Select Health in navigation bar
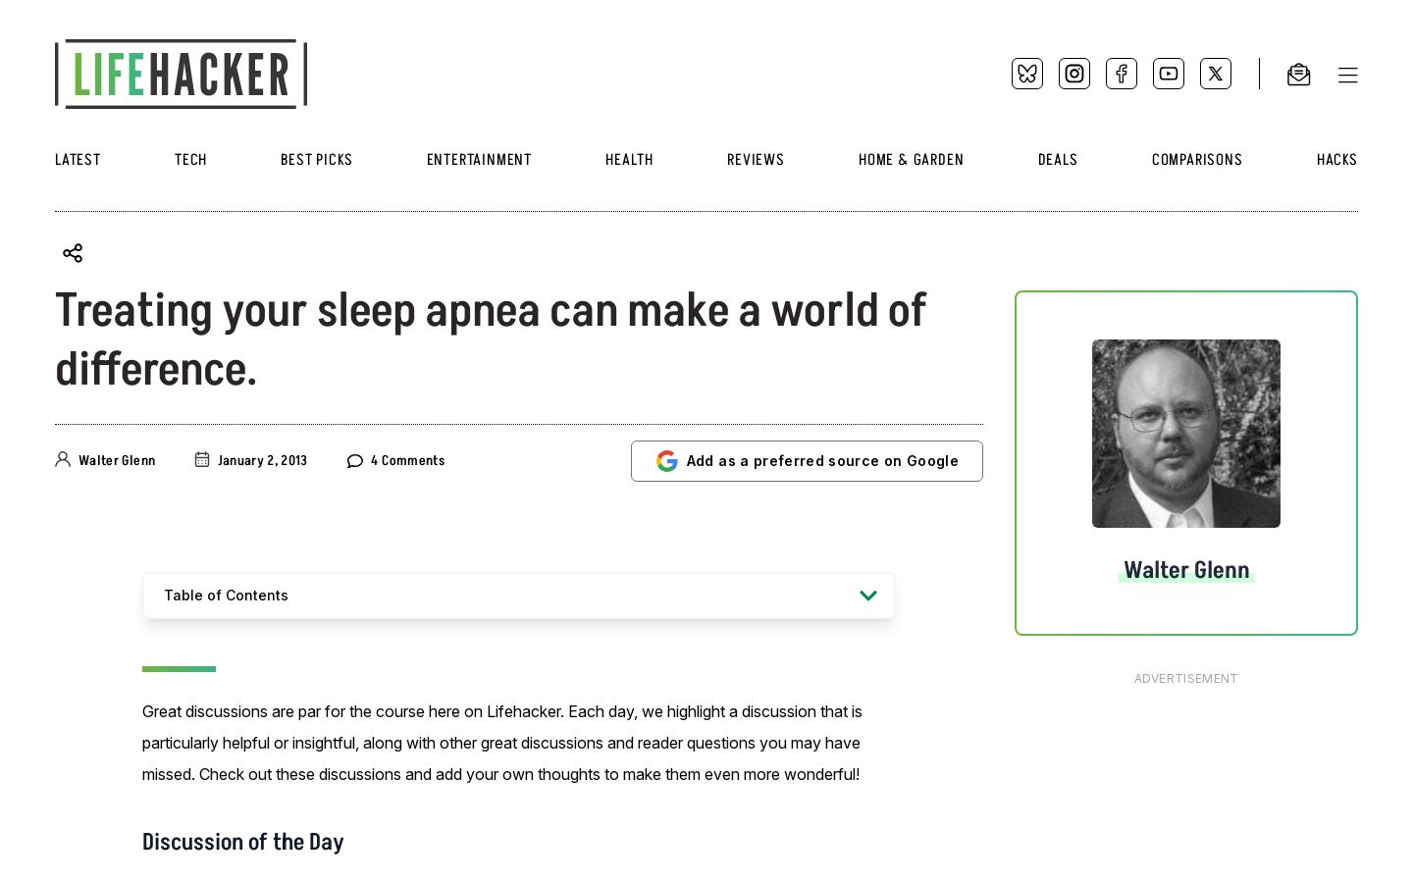 [x=629, y=160]
